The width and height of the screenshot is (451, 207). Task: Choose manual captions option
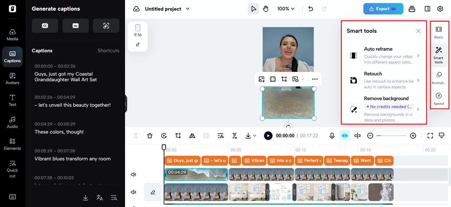(75, 26)
